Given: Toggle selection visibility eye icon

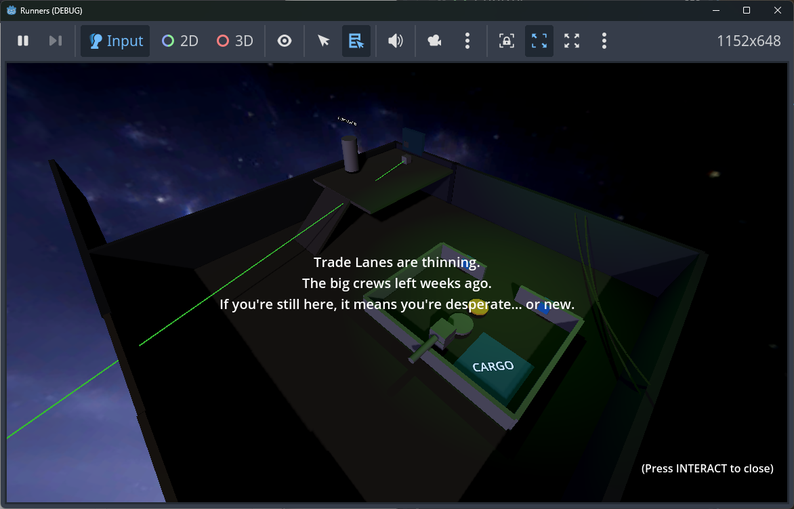Looking at the screenshot, I should tap(285, 41).
